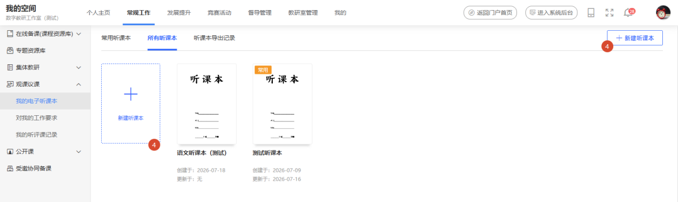Expand the 集体教研 section chevron
This screenshot has height=202, width=678.
[x=78, y=67]
